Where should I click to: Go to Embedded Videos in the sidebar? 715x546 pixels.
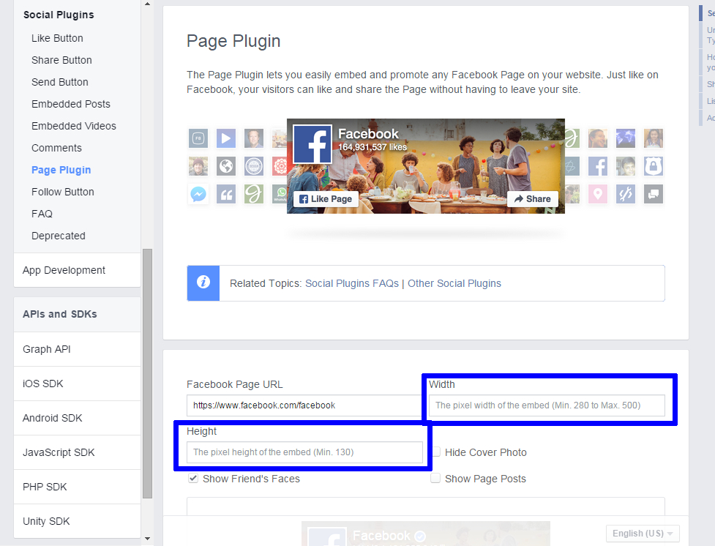point(74,126)
